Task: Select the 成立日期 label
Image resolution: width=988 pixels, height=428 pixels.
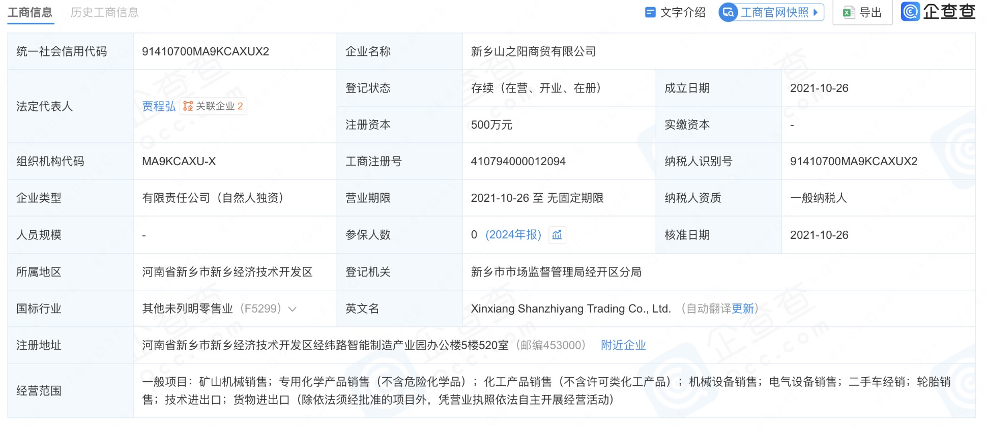Action: coord(687,88)
